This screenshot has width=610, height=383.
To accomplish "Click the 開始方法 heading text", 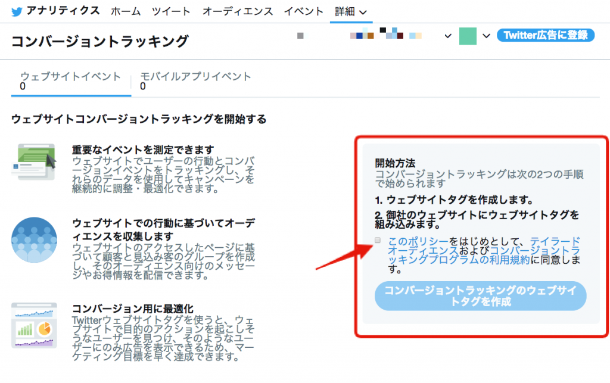I will coord(395,163).
